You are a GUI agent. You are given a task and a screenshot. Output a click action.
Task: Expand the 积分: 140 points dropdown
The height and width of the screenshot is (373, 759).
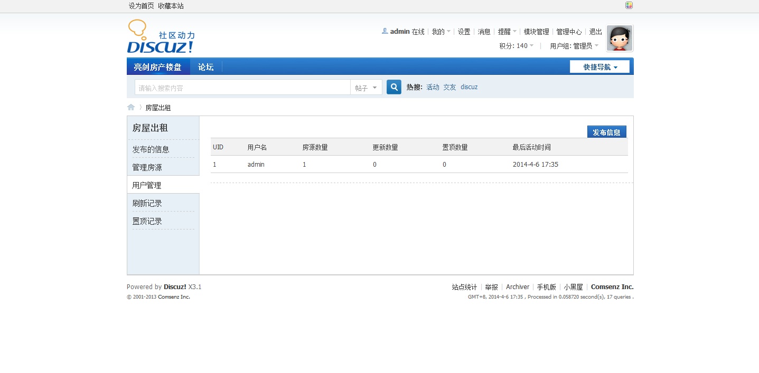coord(516,46)
